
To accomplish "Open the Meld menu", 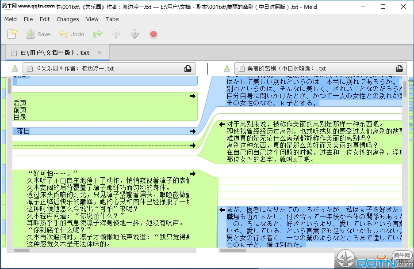I will point(10,19).
